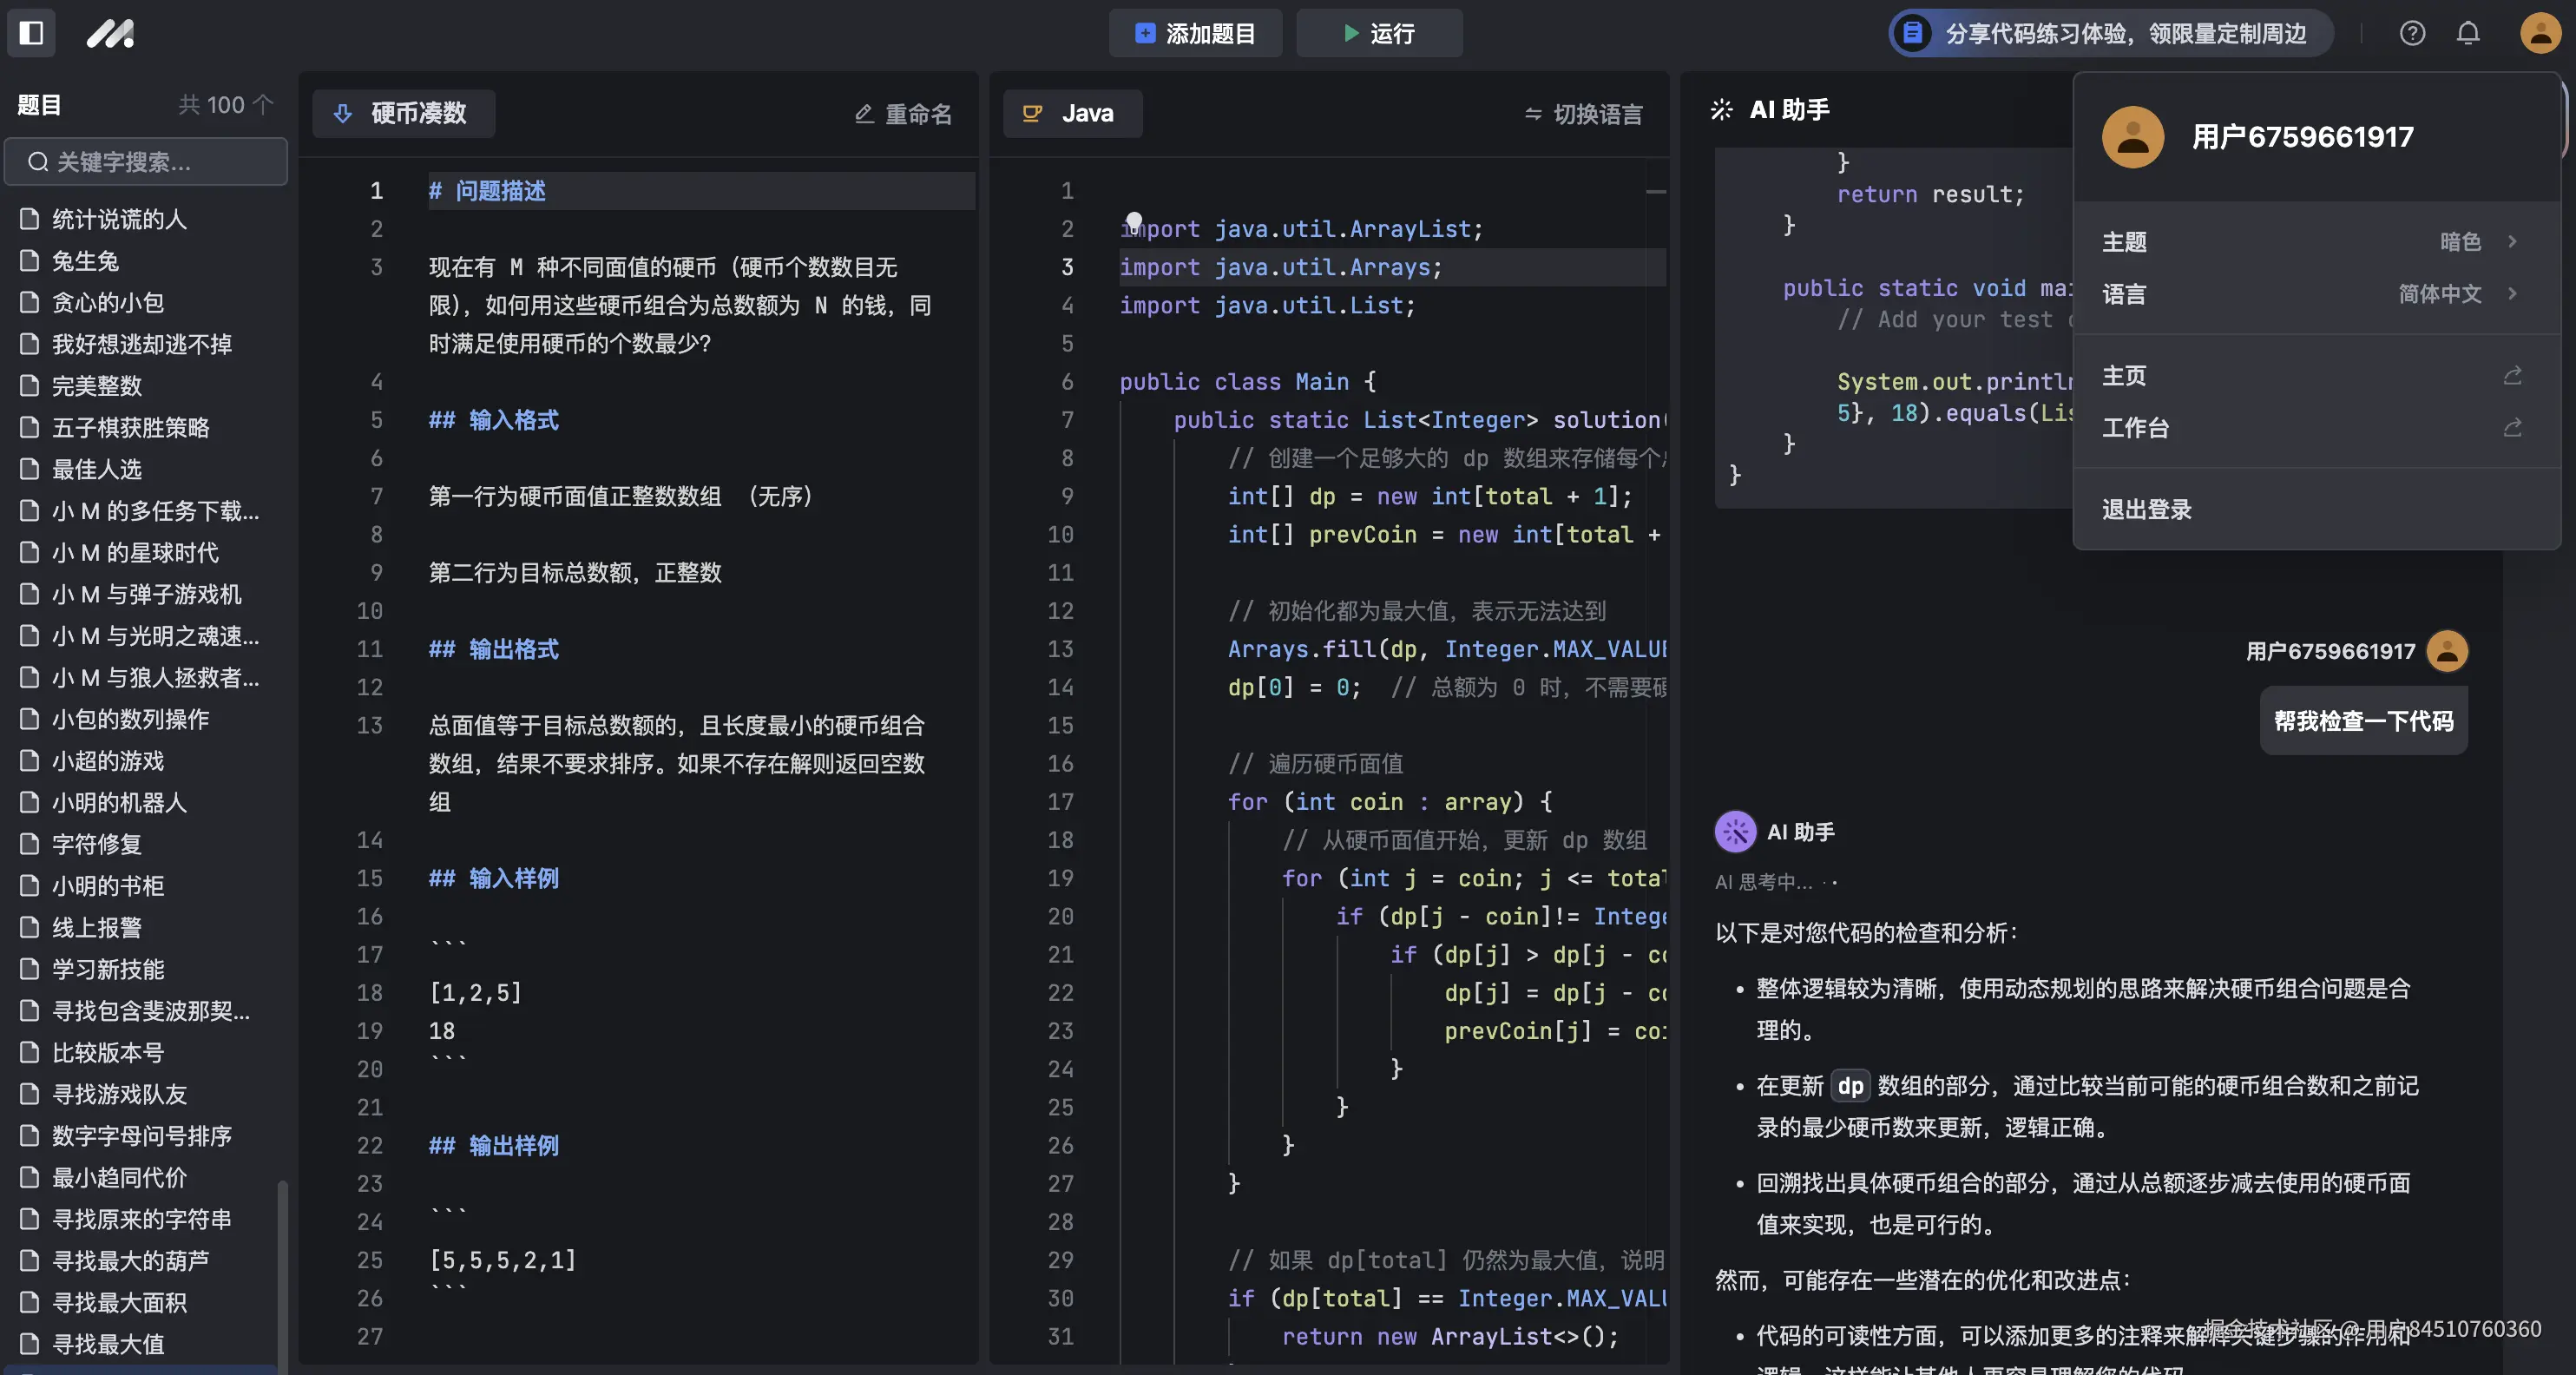Click the MarsCode logo icon

click(x=109, y=33)
